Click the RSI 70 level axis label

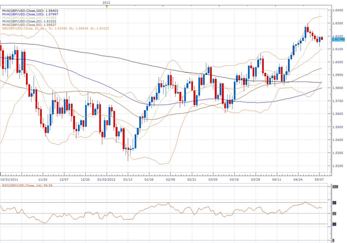pyautogui.click(x=335, y=203)
